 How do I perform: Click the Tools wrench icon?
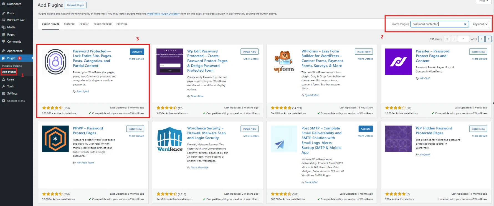(x=3, y=86)
